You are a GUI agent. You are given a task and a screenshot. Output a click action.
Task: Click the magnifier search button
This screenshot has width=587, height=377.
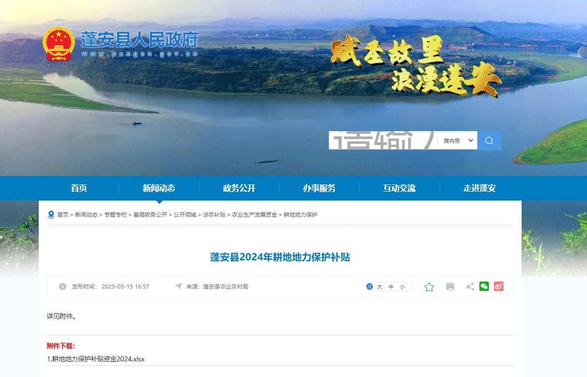[489, 141]
